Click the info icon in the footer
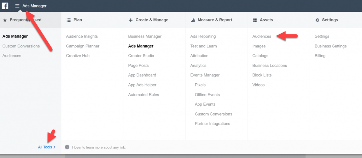Image resolution: width=362 pixels, height=158 pixels. (67, 147)
